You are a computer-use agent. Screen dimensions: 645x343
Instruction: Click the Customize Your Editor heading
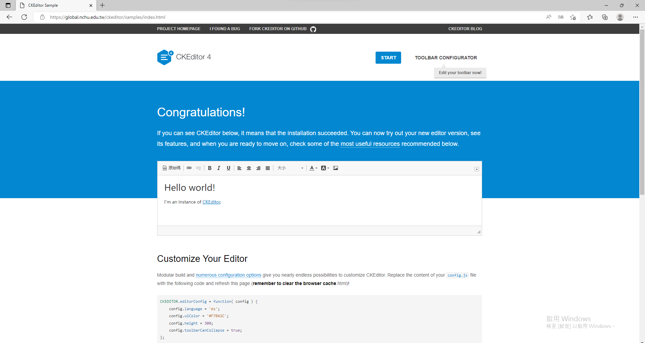click(x=202, y=259)
